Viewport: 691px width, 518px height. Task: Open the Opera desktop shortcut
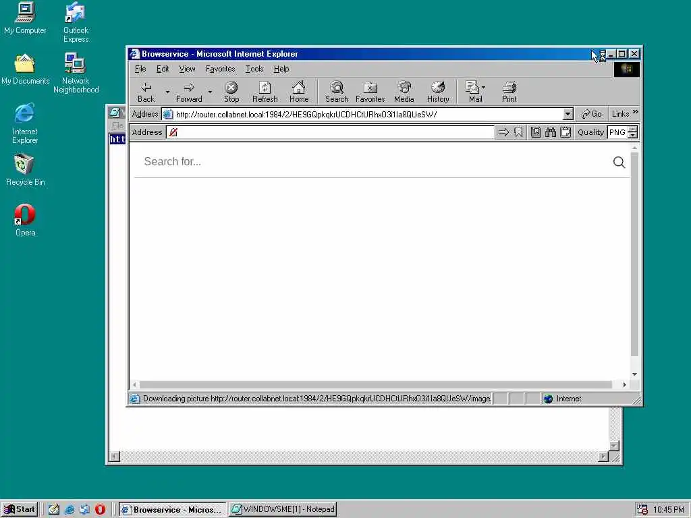pos(25,221)
